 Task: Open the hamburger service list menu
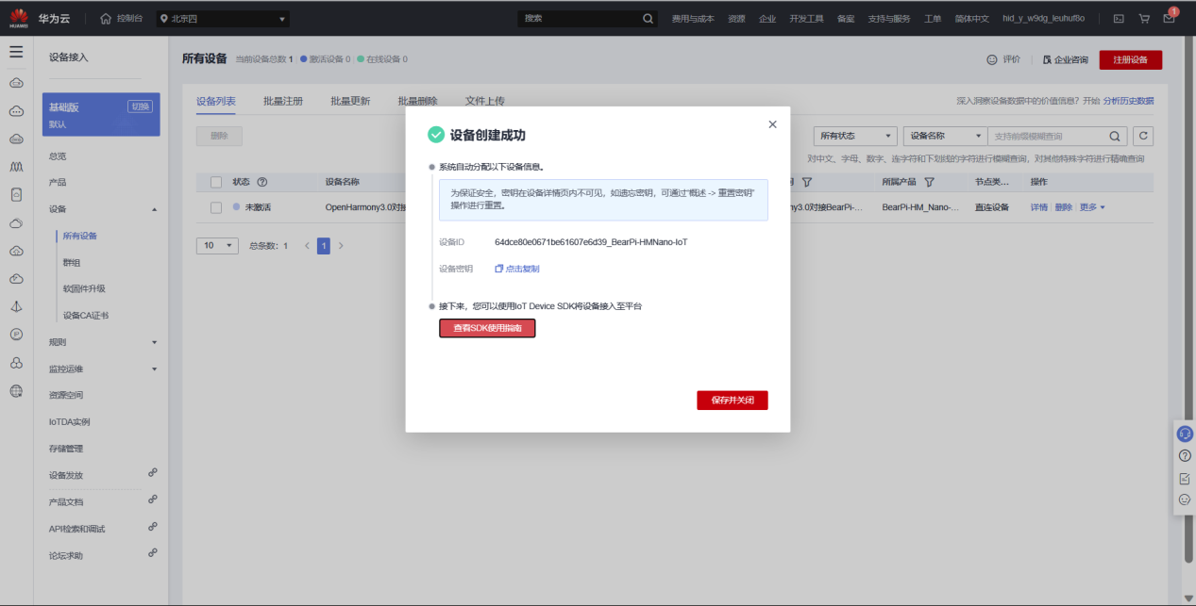pyautogui.click(x=16, y=52)
